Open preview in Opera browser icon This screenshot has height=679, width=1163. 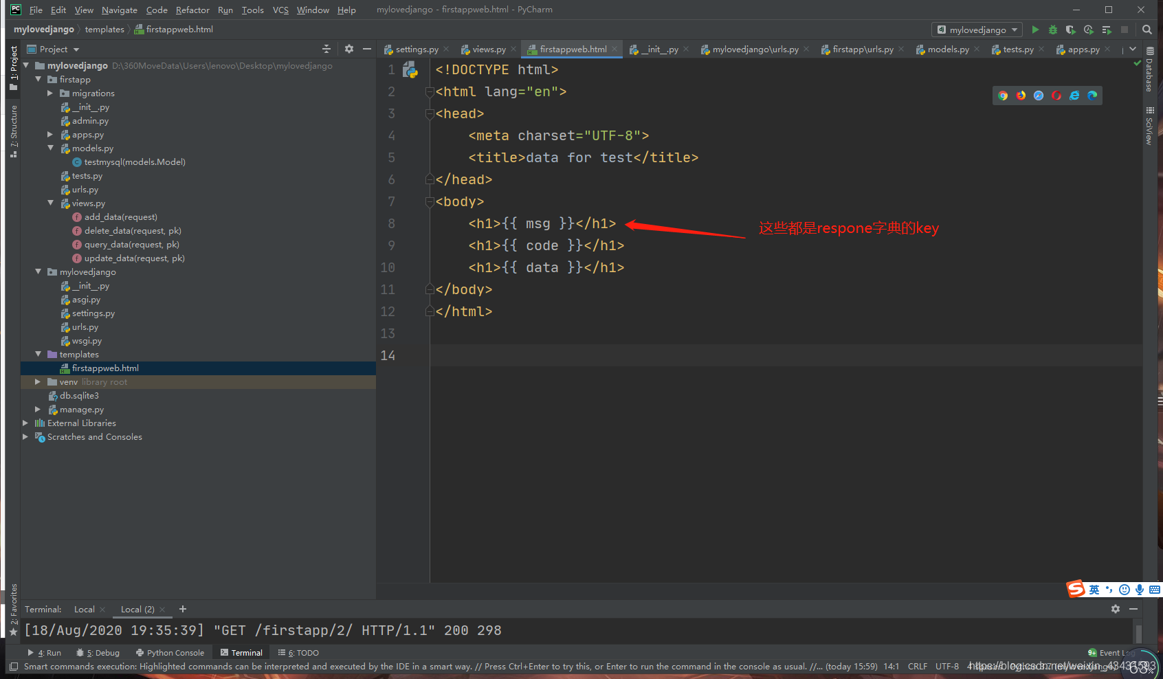[1056, 96]
